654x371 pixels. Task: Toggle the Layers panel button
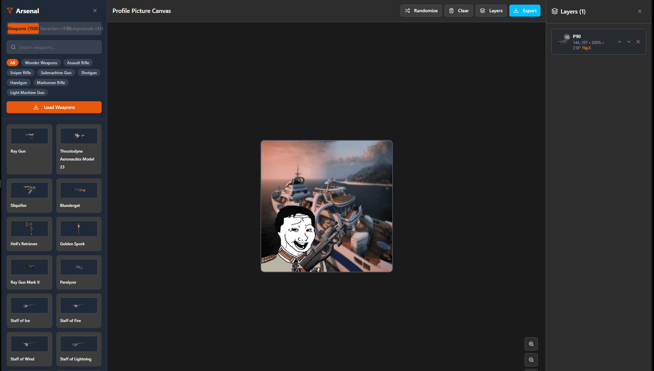click(x=491, y=11)
